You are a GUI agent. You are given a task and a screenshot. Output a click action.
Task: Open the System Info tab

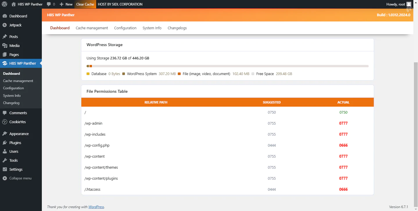[x=152, y=28]
